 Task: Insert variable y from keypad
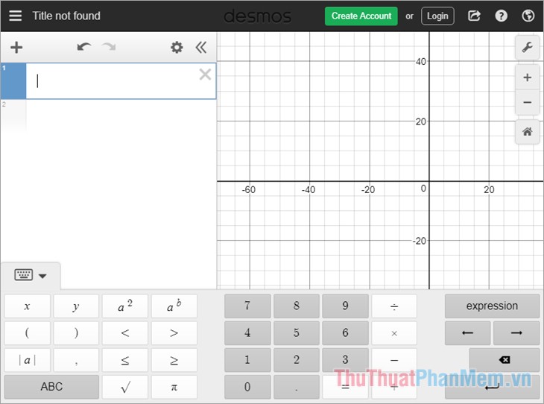[x=76, y=306]
